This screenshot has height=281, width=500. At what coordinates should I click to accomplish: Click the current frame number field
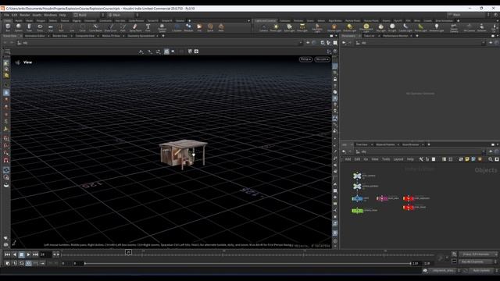click(45, 254)
